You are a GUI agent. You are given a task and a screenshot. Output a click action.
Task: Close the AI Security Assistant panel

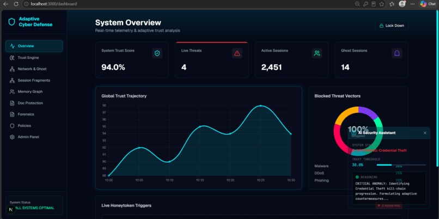[425, 133]
